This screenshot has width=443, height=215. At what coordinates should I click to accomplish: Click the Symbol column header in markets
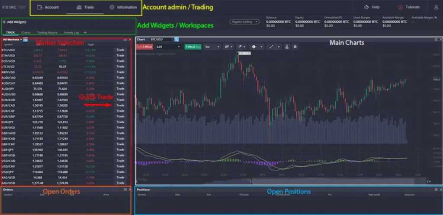click(8, 44)
